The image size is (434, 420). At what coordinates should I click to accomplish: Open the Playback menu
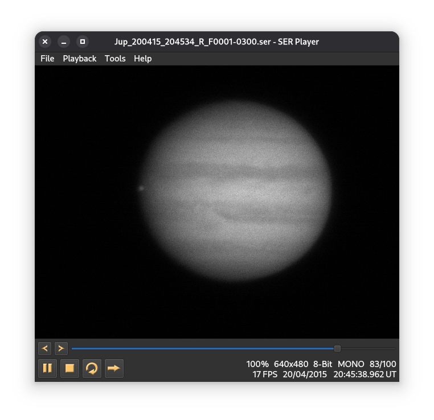coord(79,59)
